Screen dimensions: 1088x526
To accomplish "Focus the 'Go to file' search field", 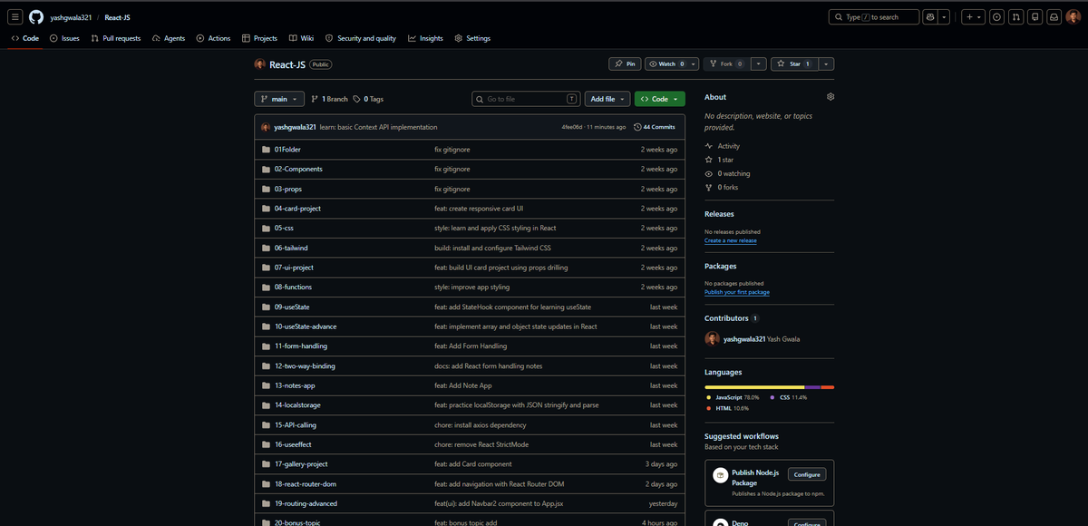I will 527,99.
